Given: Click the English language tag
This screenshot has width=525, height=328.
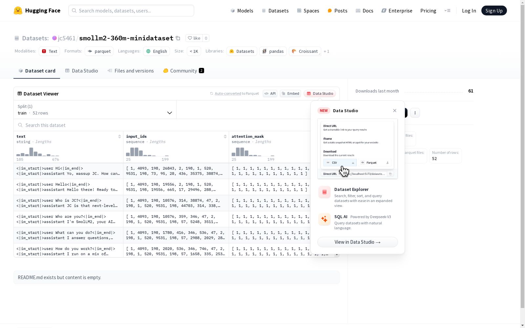Looking at the screenshot, I should click(x=157, y=51).
